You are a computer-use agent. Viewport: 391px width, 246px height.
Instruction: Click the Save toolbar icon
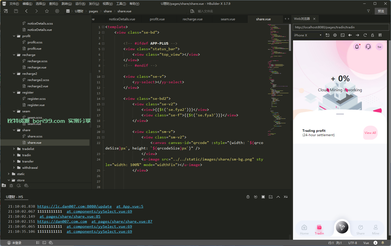click(x=16, y=11)
